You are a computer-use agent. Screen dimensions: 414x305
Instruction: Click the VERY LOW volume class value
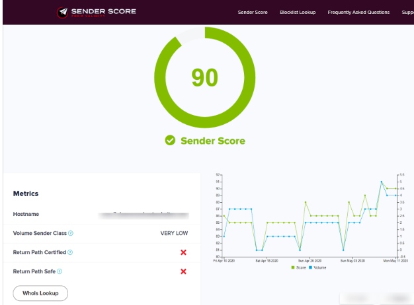(174, 233)
